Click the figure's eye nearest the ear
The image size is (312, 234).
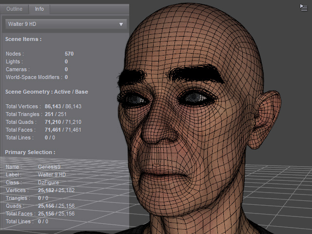click(x=197, y=98)
